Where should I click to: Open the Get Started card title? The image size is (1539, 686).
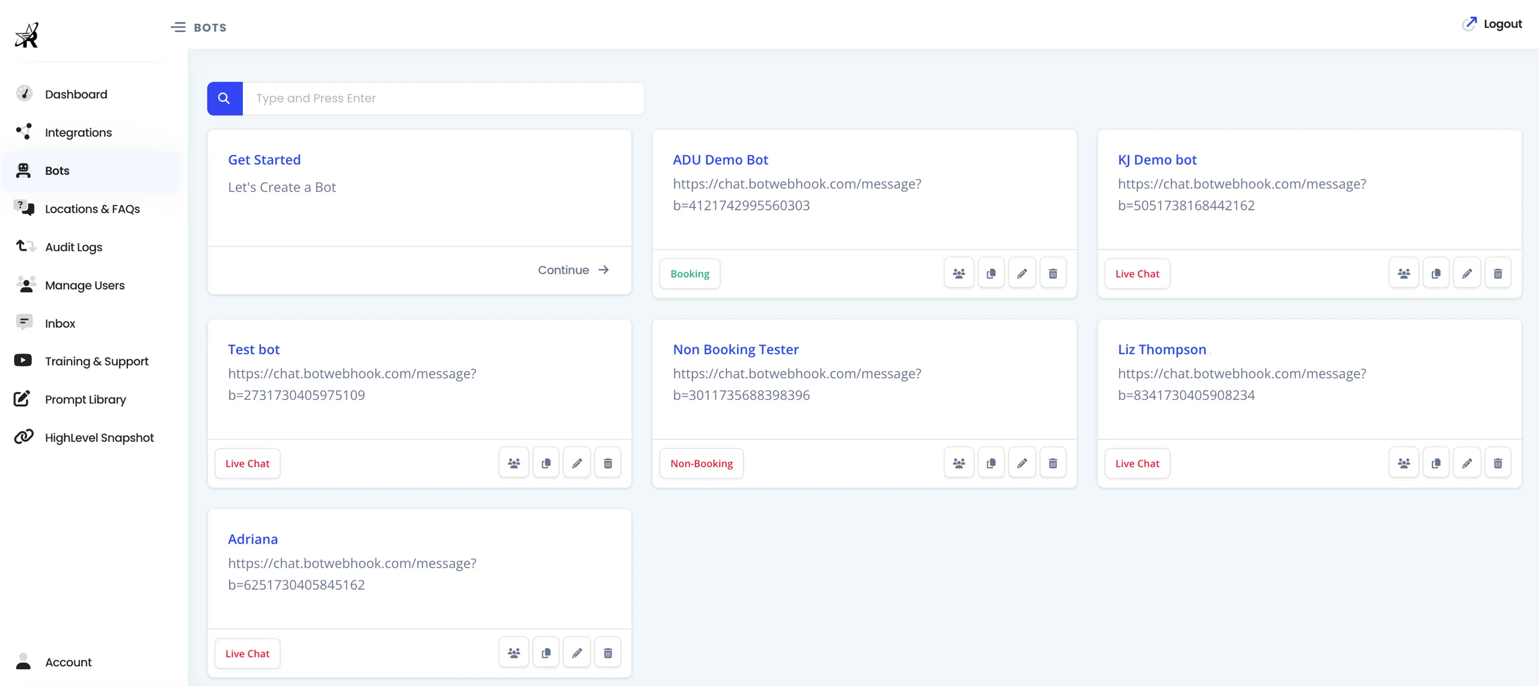(264, 160)
